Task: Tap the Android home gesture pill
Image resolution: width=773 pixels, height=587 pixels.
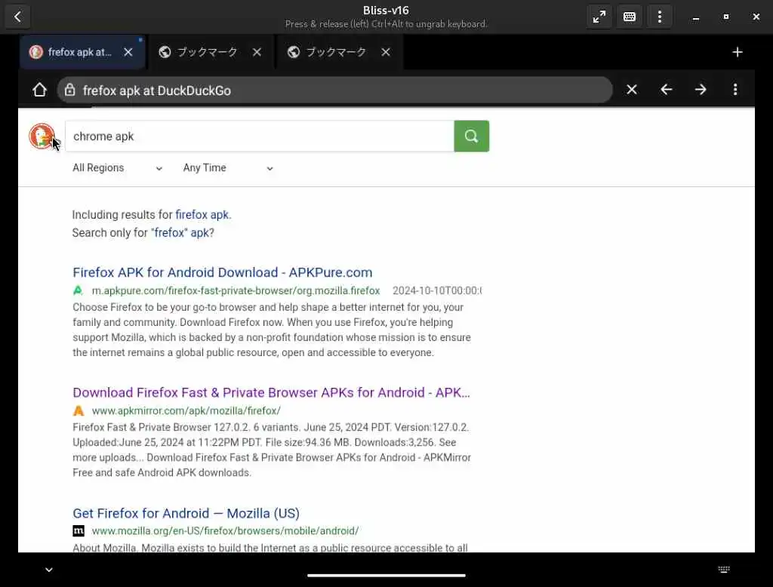Action: coord(386,575)
